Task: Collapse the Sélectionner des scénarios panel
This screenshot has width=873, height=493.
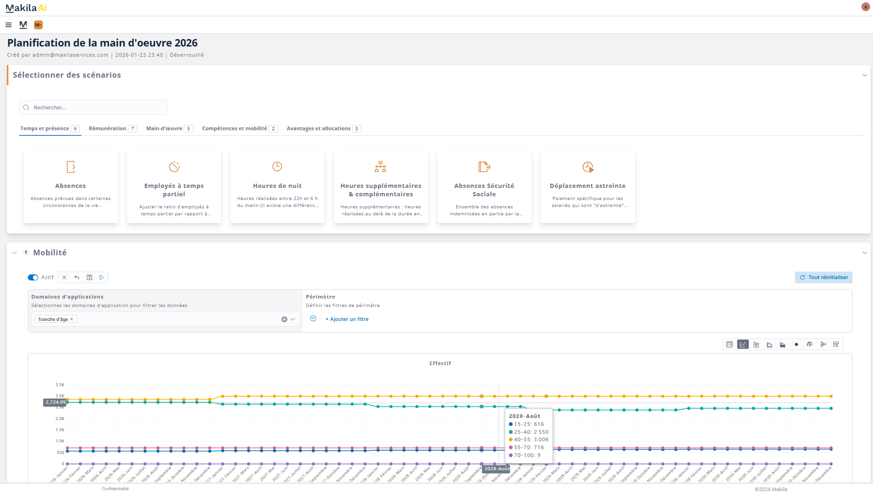Action: tap(865, 75)
